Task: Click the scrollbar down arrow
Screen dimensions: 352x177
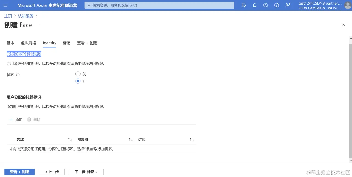Action: (350, 161)
